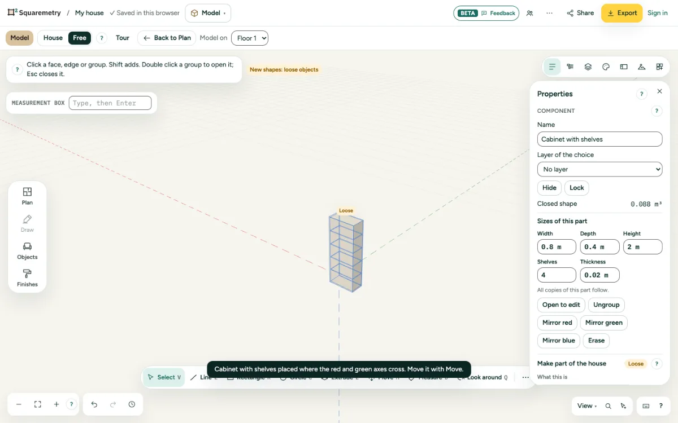Open the toolbar overflow three-dots menu

525,377
